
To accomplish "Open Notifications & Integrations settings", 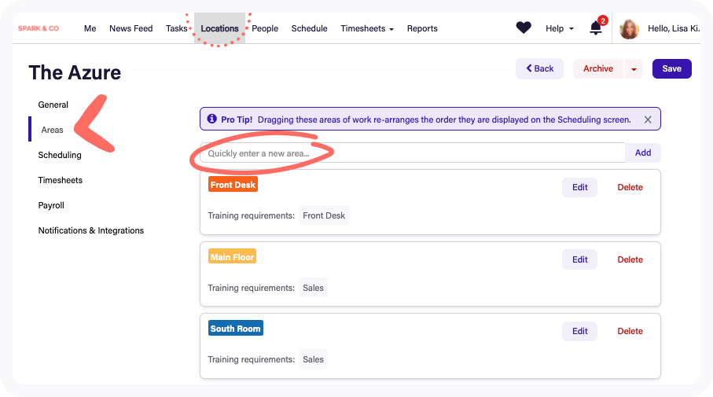I will pos(91,230).
